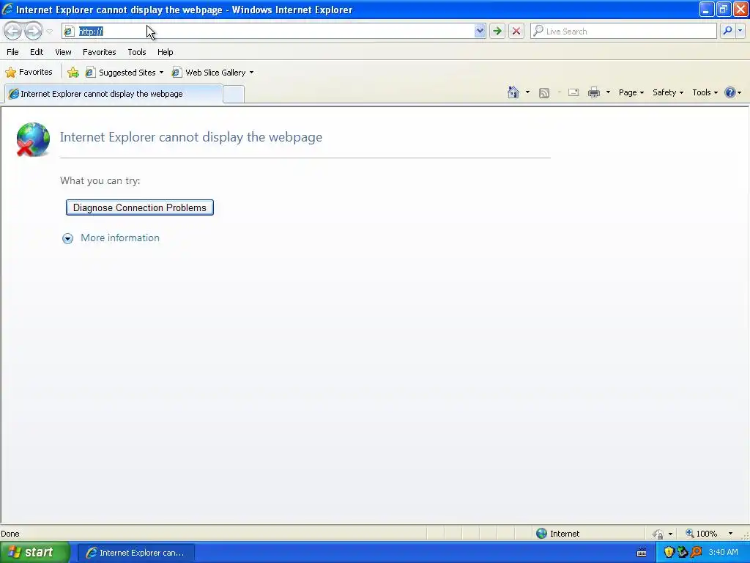The width and height of the screenshot is (750, 563).
Task: Open search provider options dropdown
Action: point(740,31)
